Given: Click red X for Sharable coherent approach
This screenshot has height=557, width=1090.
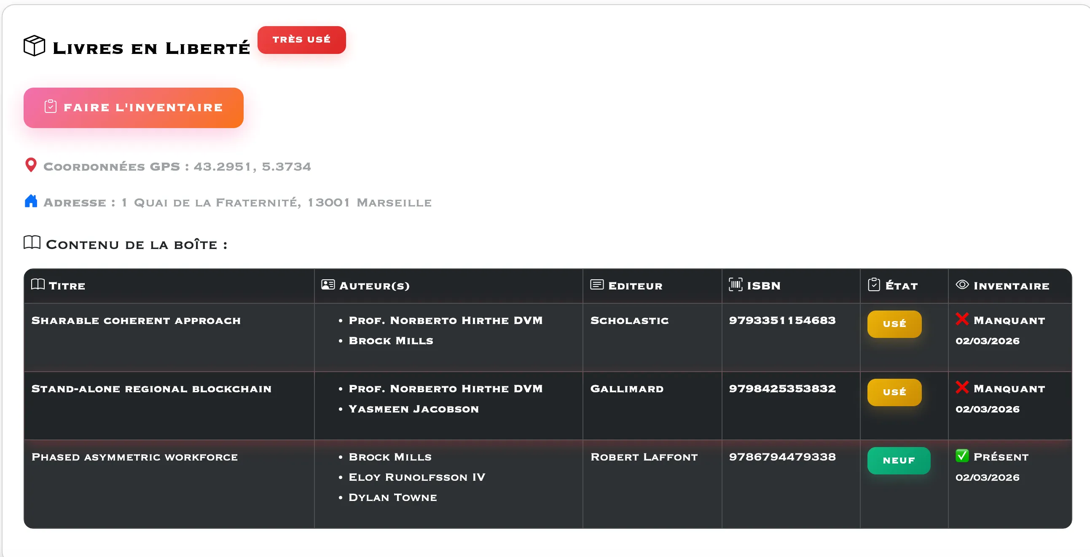Looking at the screenshot, I should 962,319.
